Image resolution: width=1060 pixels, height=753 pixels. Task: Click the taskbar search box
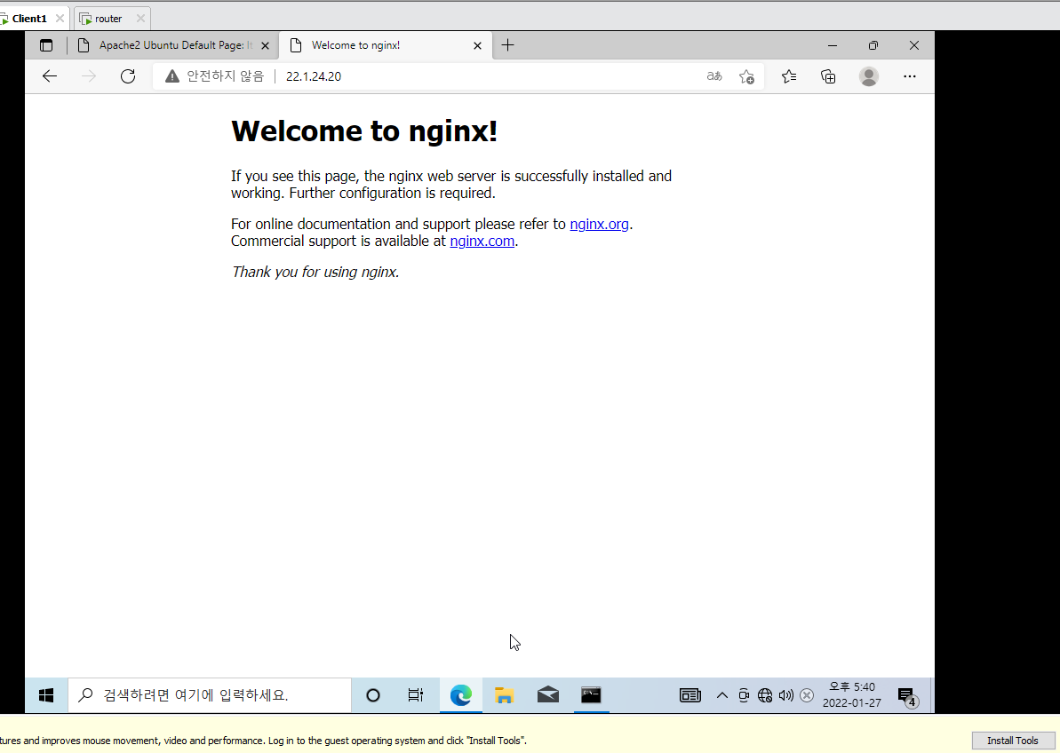[x=210, y=695]
